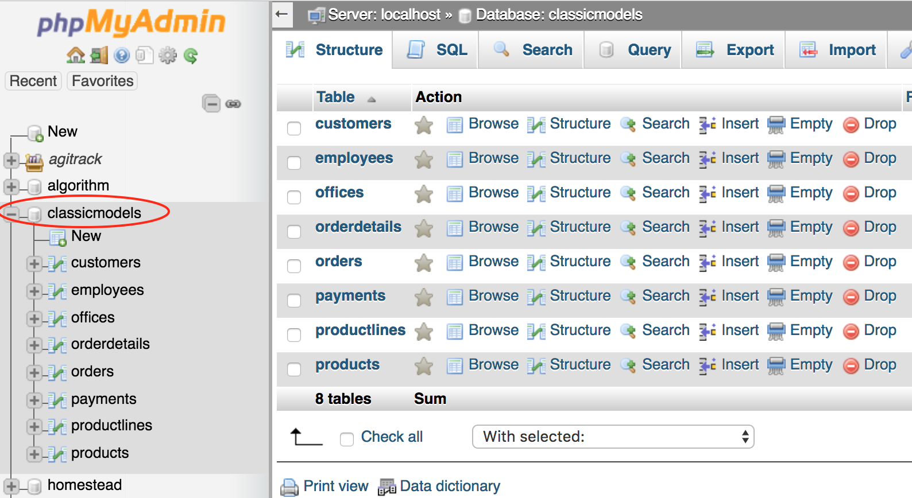Expand the agitrack database tree node
912x498 pixels.
point(11,159)
